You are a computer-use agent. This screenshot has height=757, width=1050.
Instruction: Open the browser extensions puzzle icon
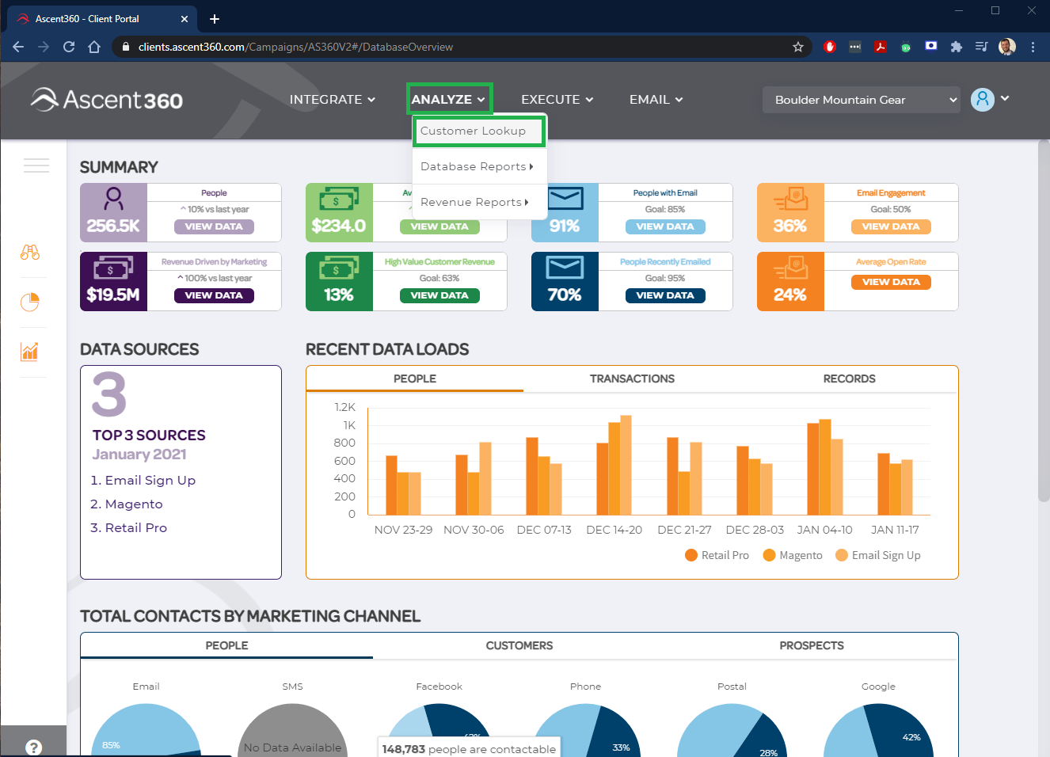tap(957, 47)
